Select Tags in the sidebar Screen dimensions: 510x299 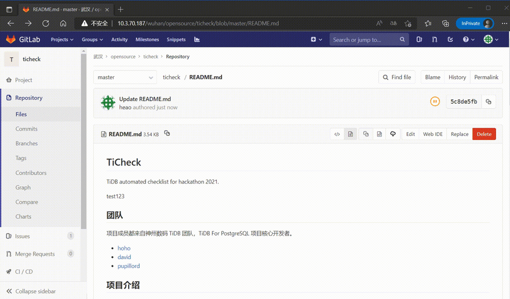pos(21,158)
